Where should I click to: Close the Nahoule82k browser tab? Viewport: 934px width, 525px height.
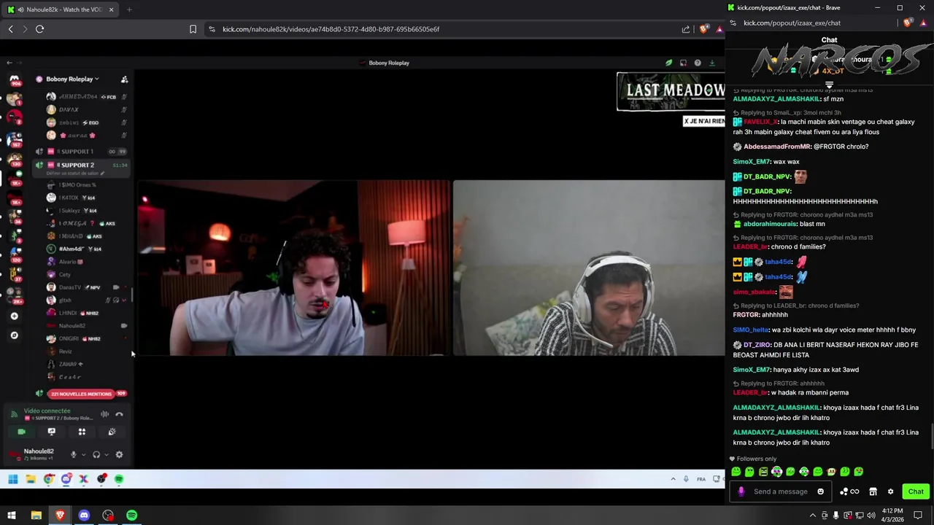[112, 9]
